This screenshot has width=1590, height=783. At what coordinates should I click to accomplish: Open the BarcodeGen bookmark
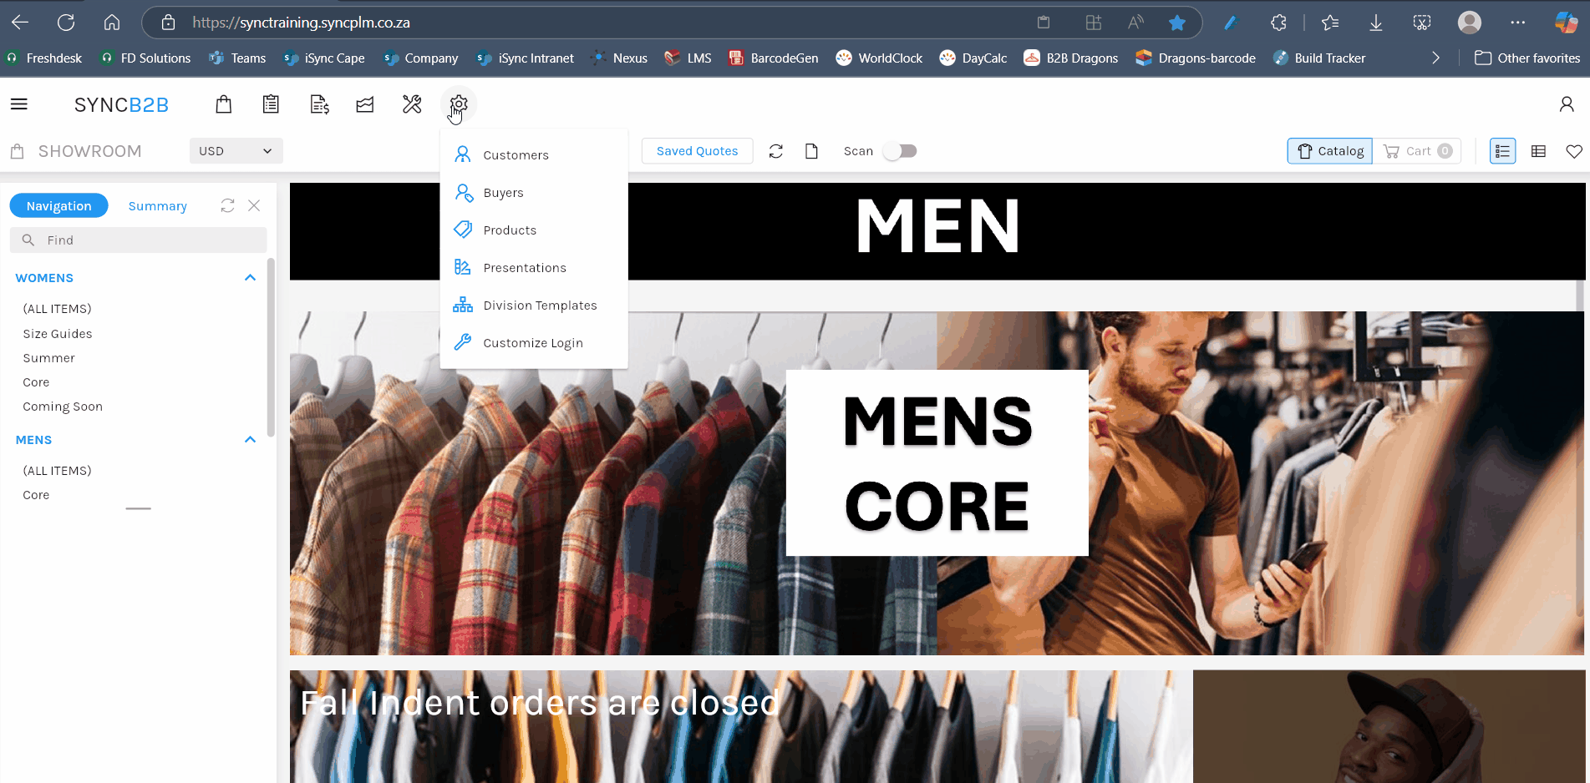[774, 58]
